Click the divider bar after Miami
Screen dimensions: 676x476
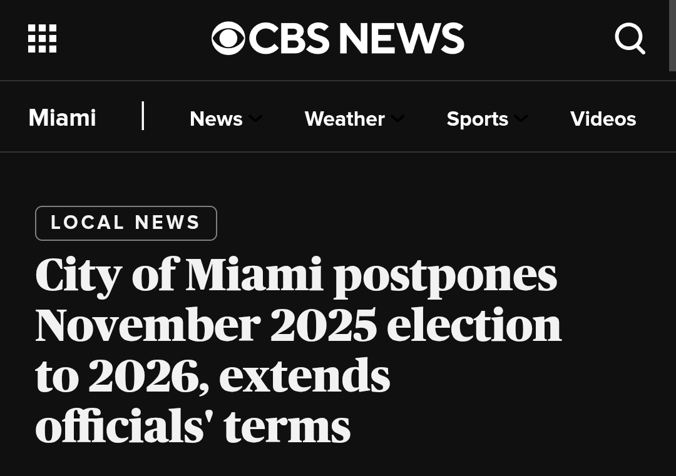(143, 116)
